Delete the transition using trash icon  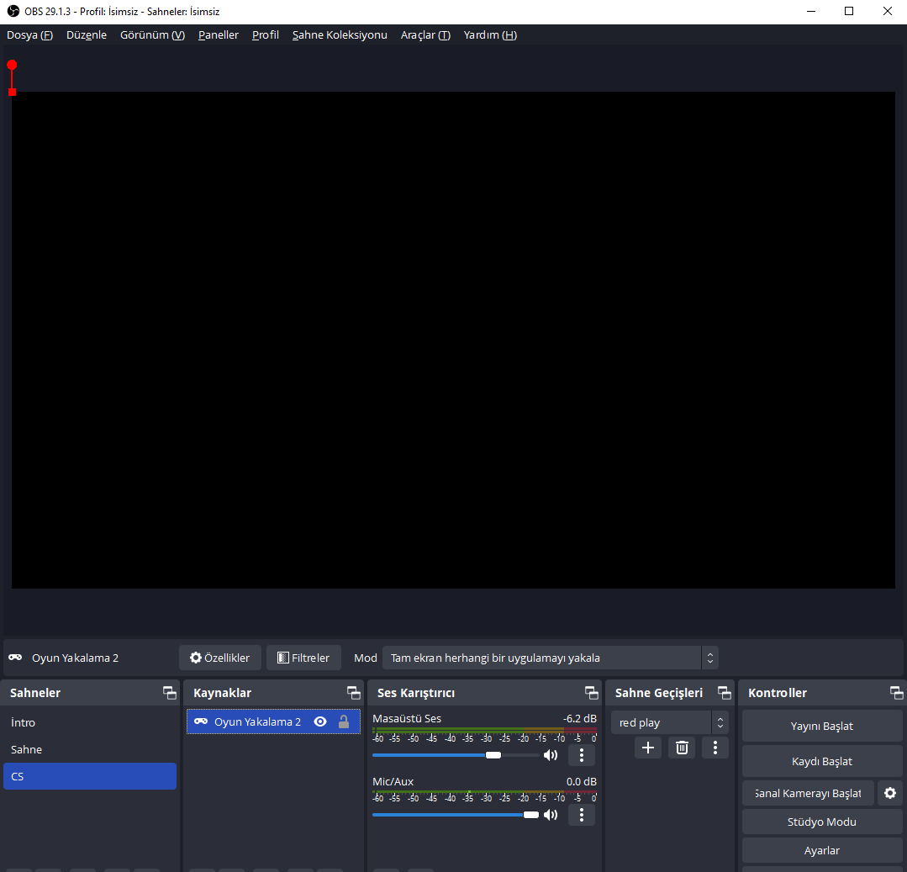coord(682,748)
